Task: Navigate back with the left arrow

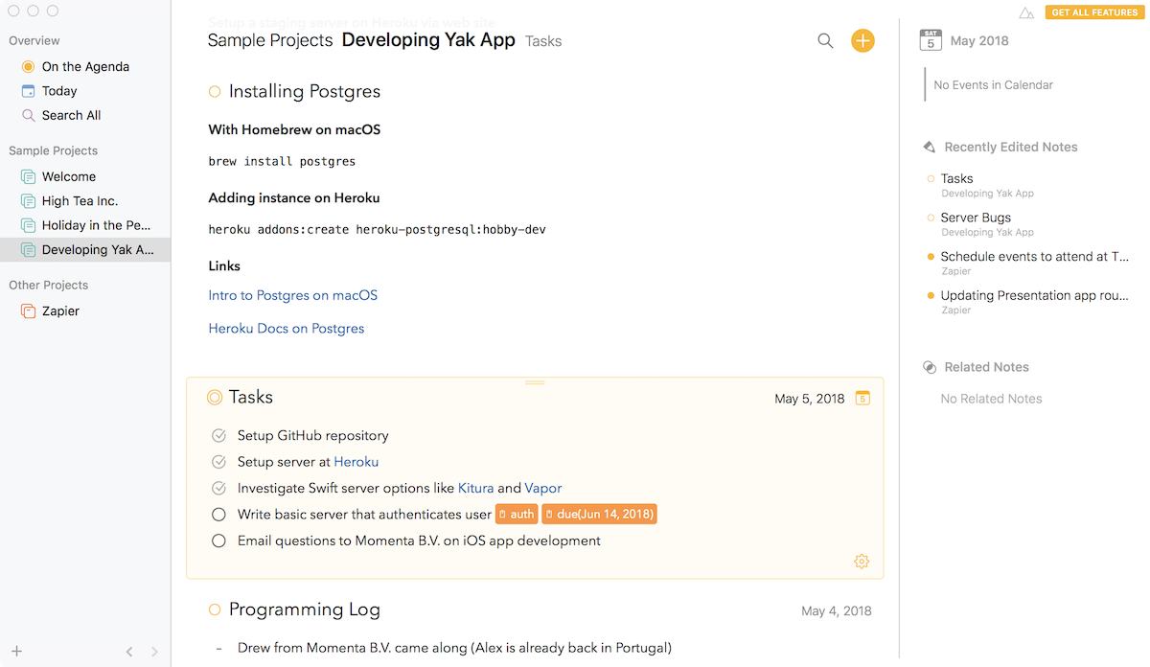Action: 129,652
